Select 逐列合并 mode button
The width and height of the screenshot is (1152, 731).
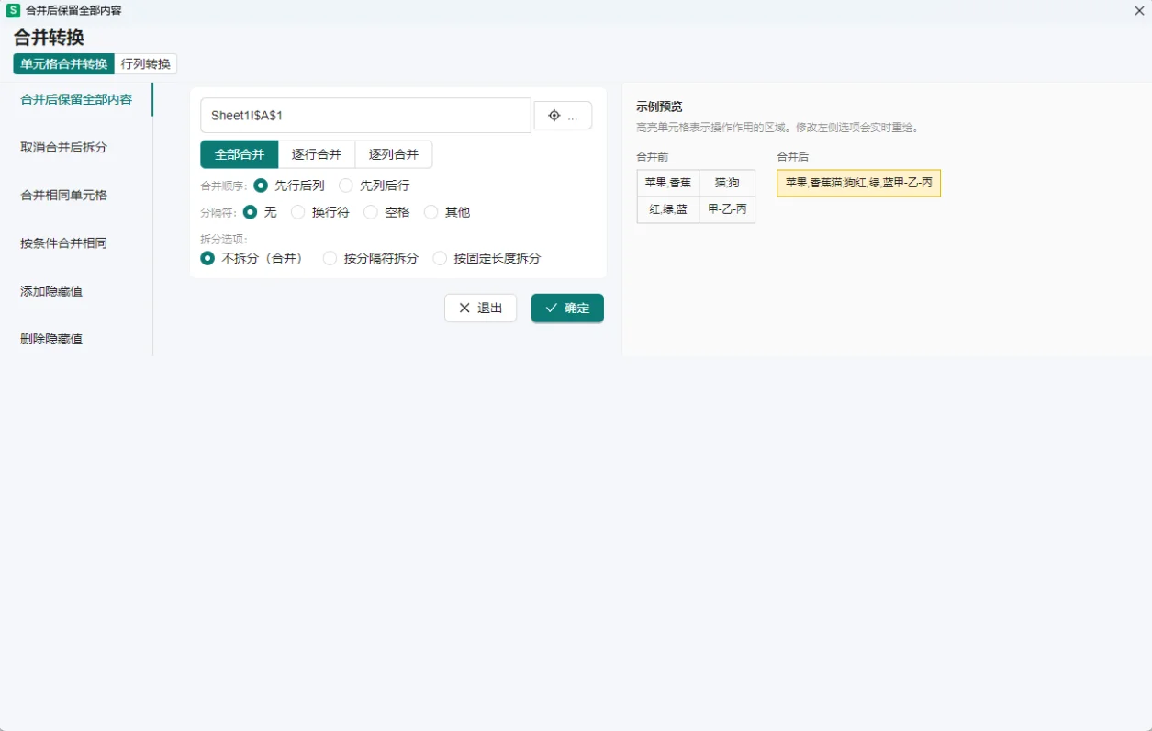pyautogui.click(x=394, y=154)
